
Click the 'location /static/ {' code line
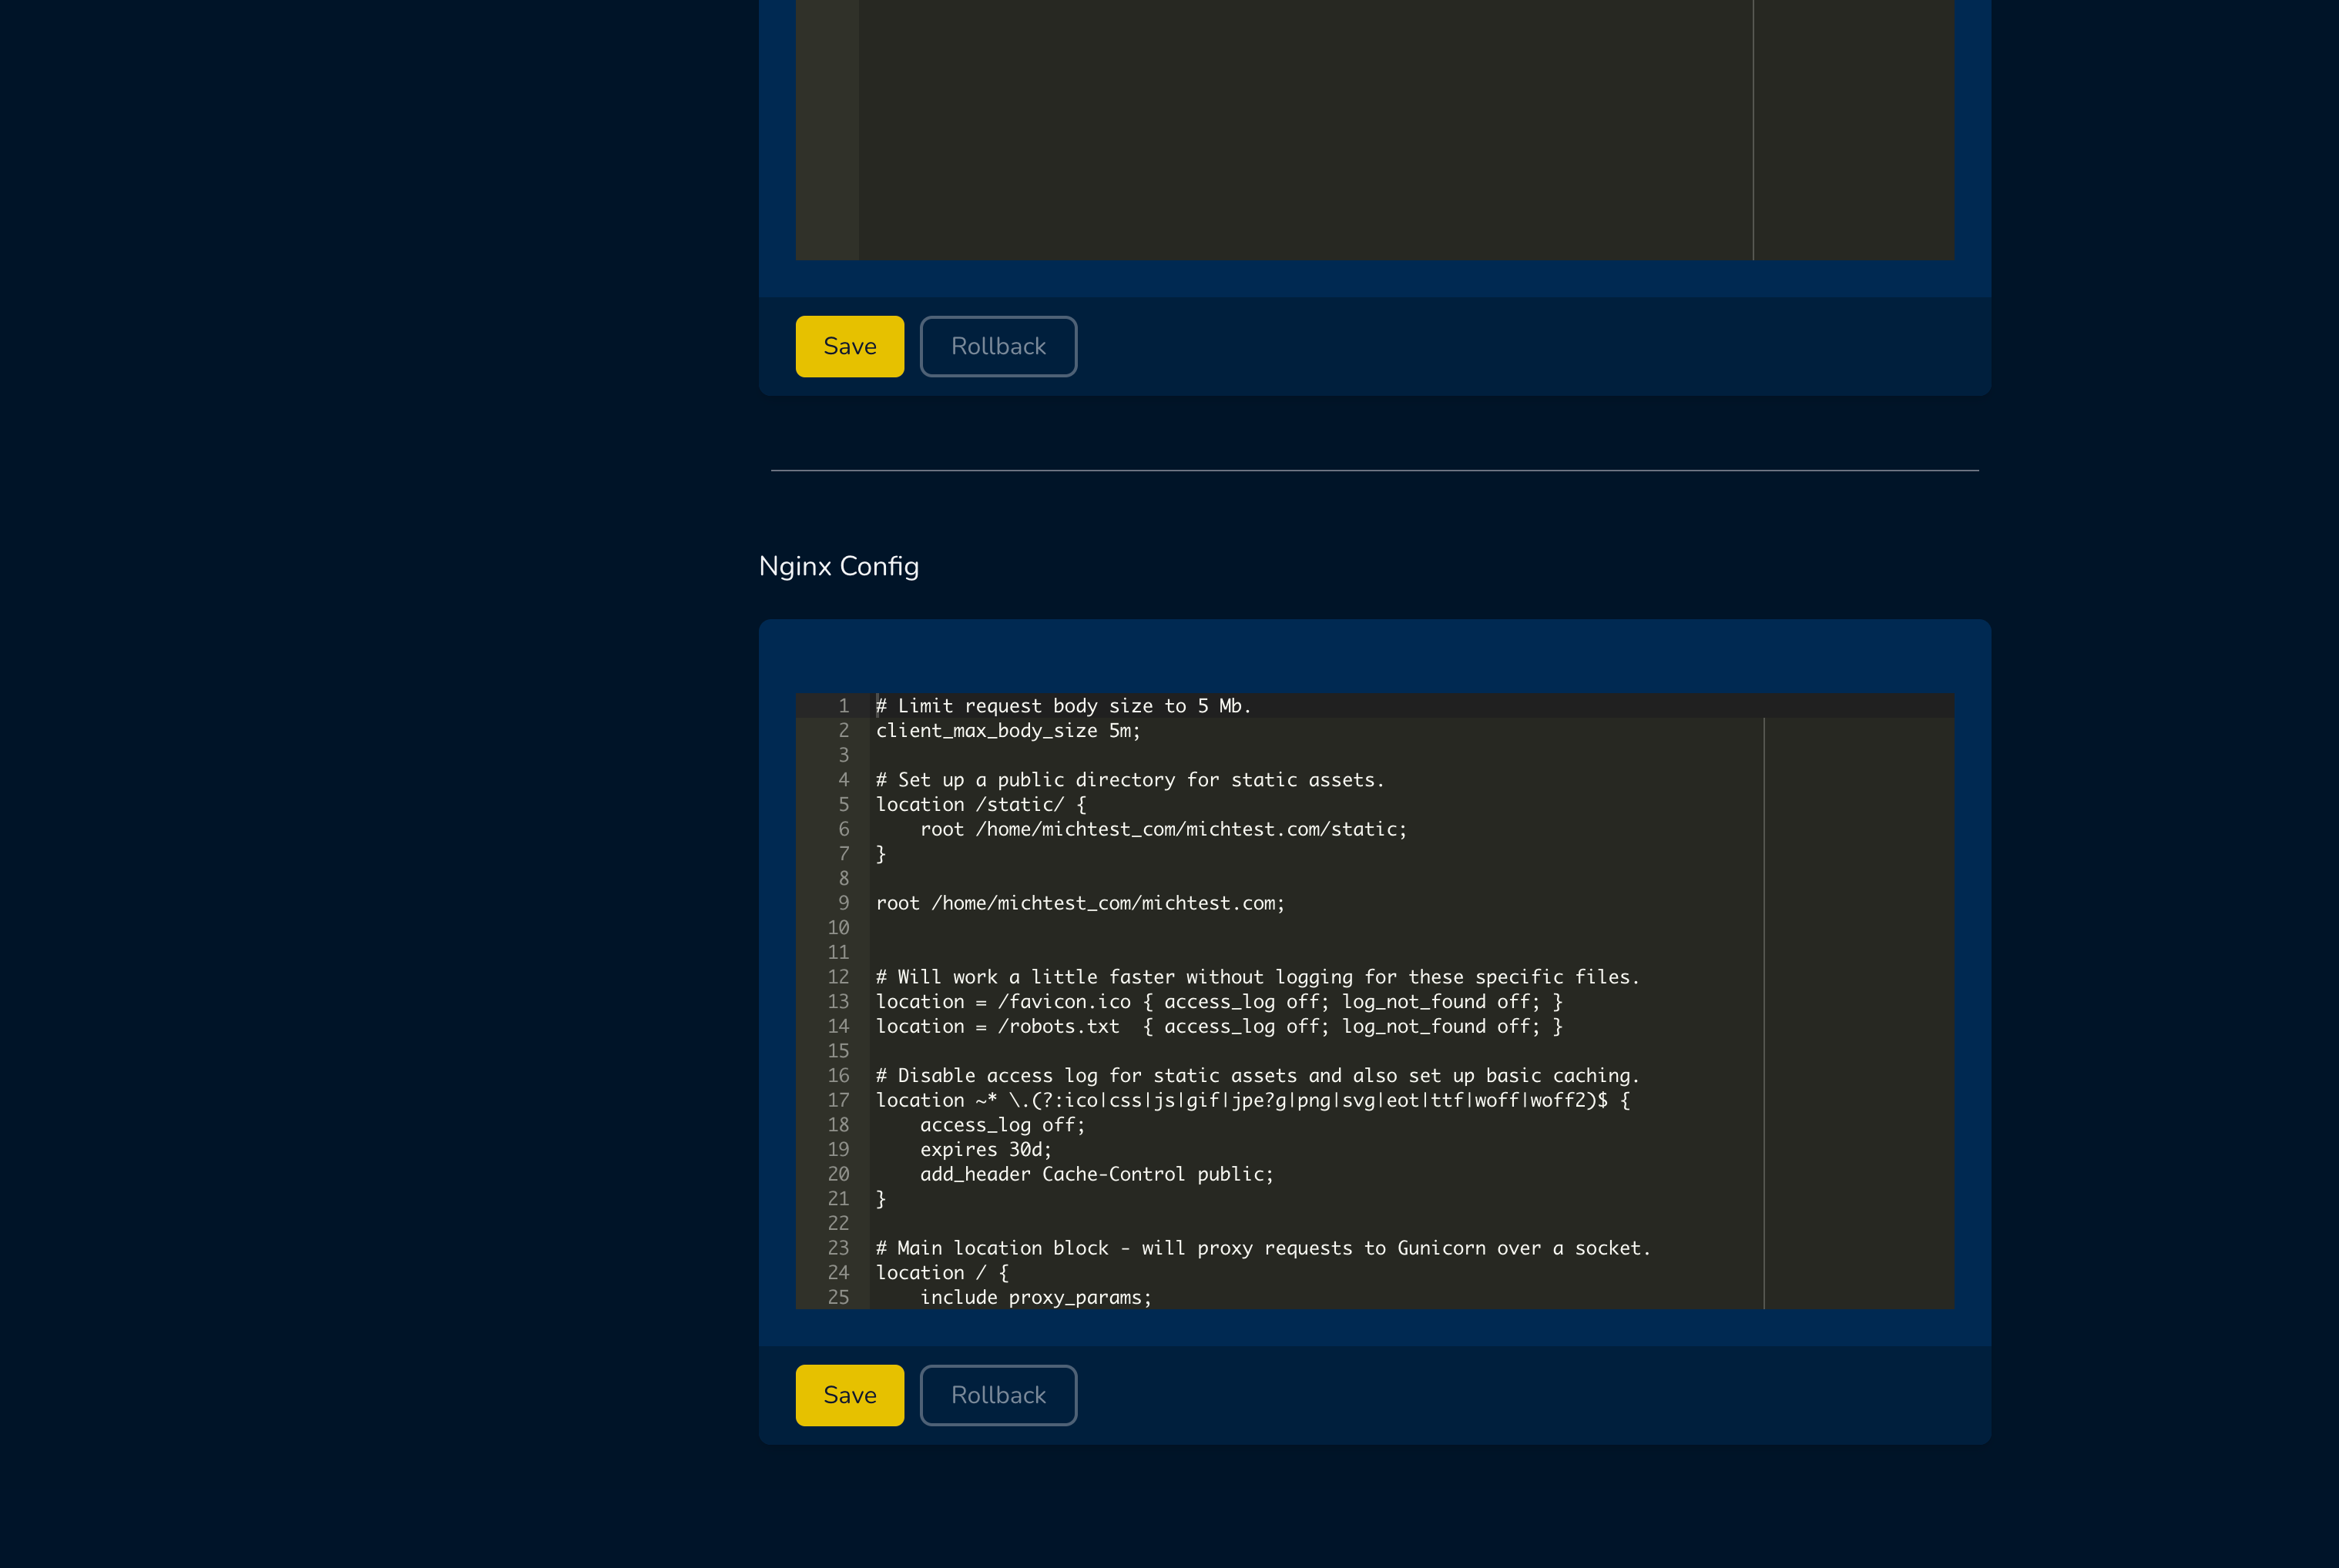tap(981, 805)
